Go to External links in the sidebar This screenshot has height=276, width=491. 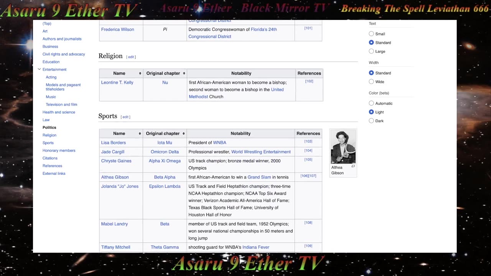[x=54, y=173]
